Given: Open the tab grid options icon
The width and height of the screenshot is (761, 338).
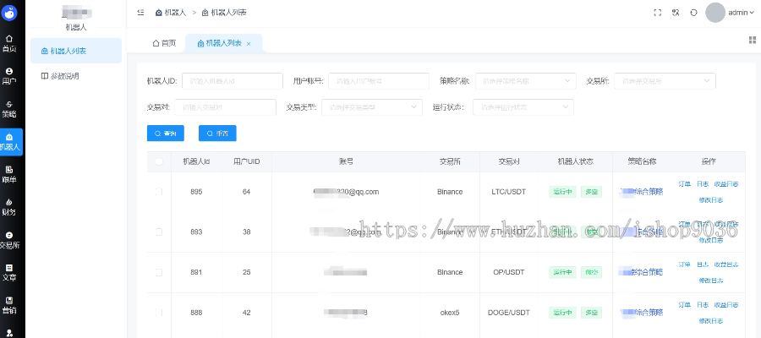Looking at the screenshot, I should (753, 40).
